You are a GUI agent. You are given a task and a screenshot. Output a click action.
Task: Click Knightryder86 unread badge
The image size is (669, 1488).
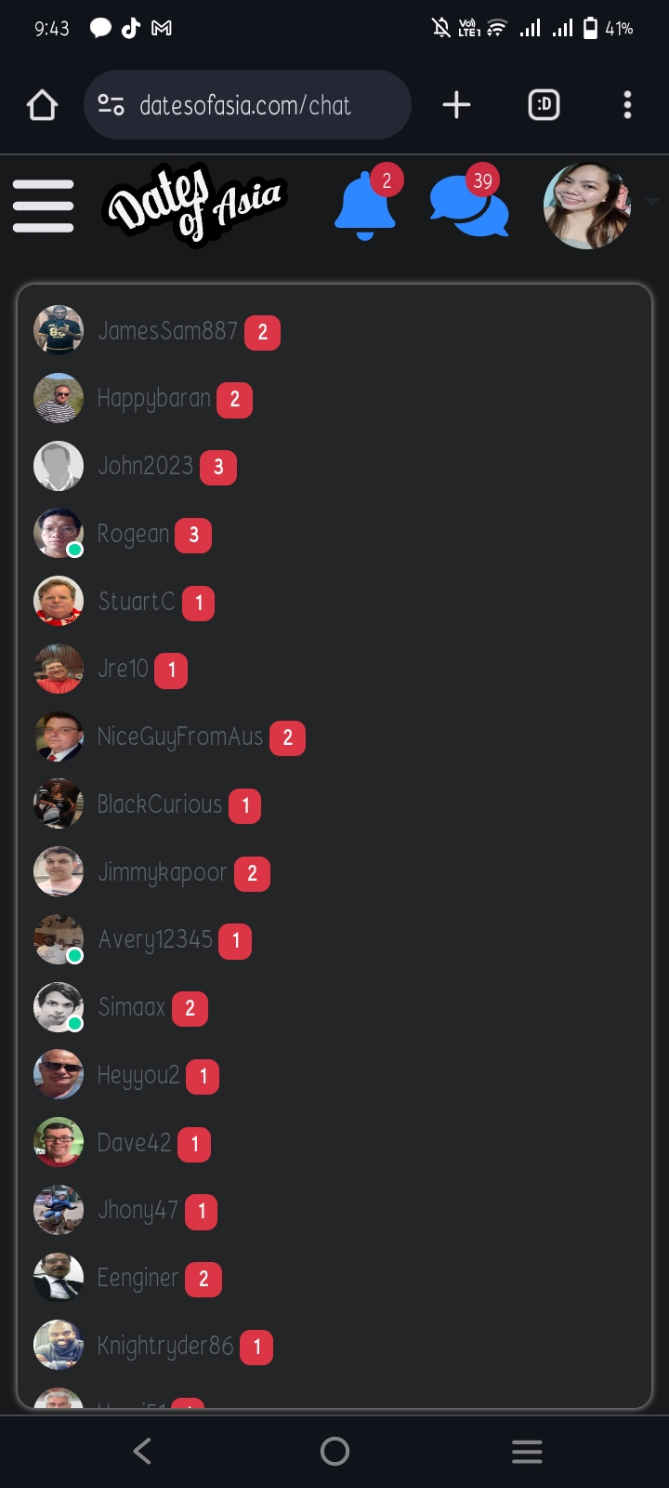point(256,1347)
